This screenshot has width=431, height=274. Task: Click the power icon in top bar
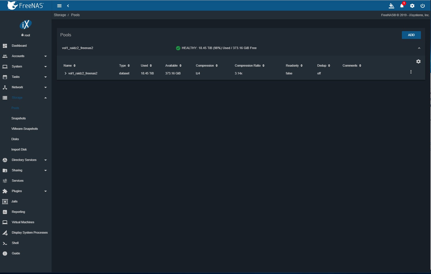pos(423,6)
